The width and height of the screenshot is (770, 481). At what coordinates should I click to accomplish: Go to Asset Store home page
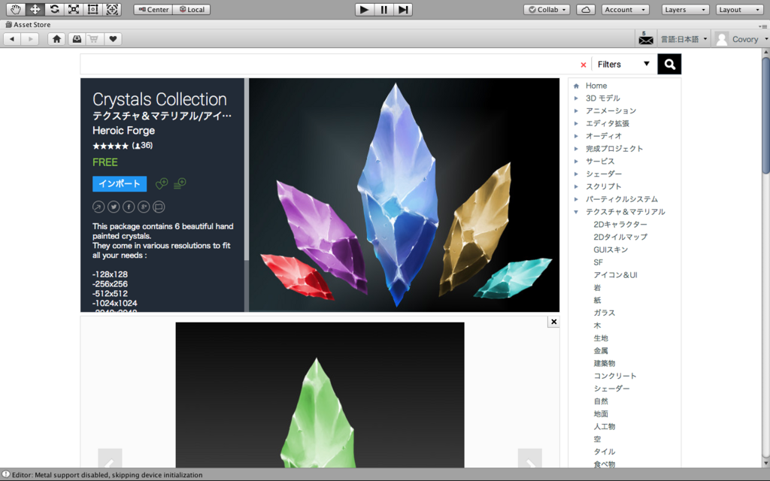pyautogui.click(x=57, y=39)
